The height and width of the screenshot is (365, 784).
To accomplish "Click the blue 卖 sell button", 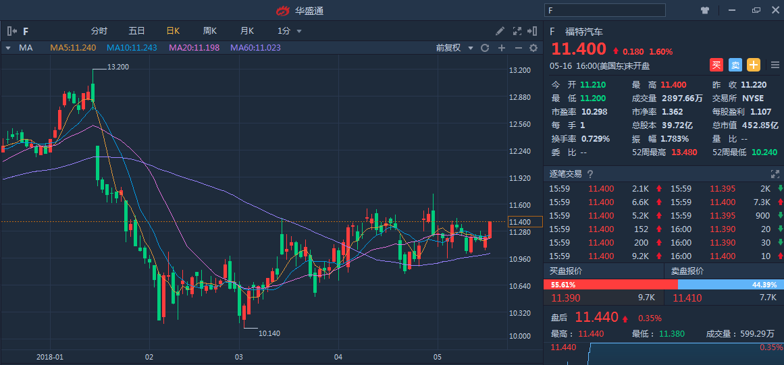I will (735, 65).
